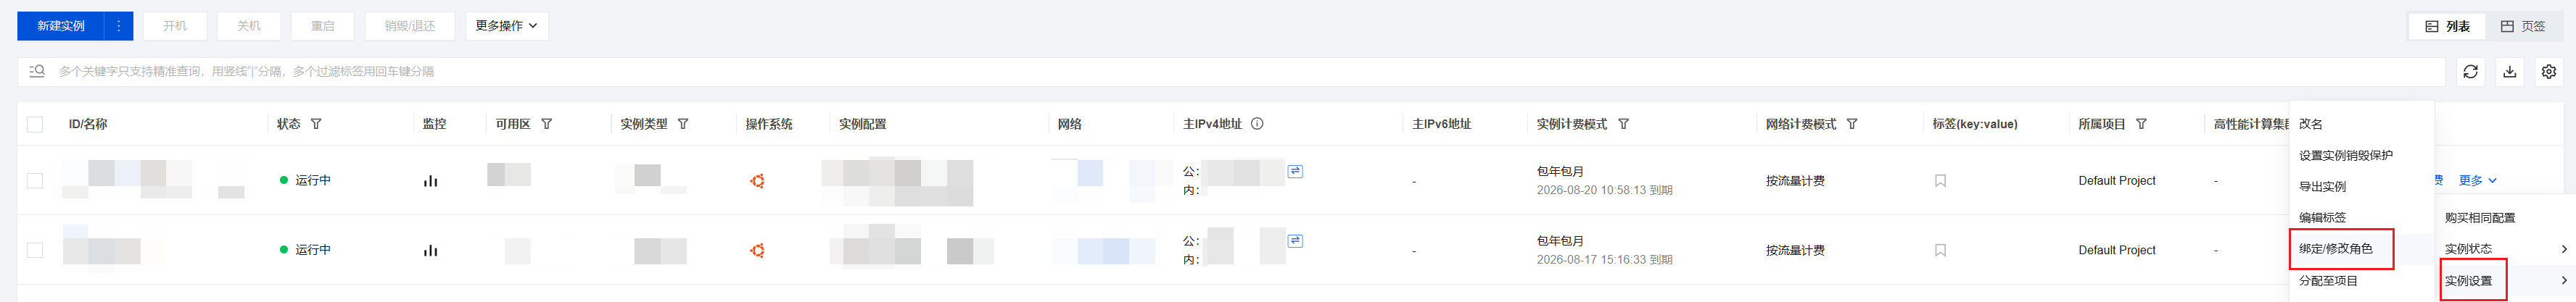This screenshot has height=302, width=2576.
Task: Click the download export icon
Action: [x=2509, y=71]
